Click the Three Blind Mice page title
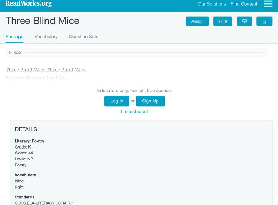 click(42, 21)
